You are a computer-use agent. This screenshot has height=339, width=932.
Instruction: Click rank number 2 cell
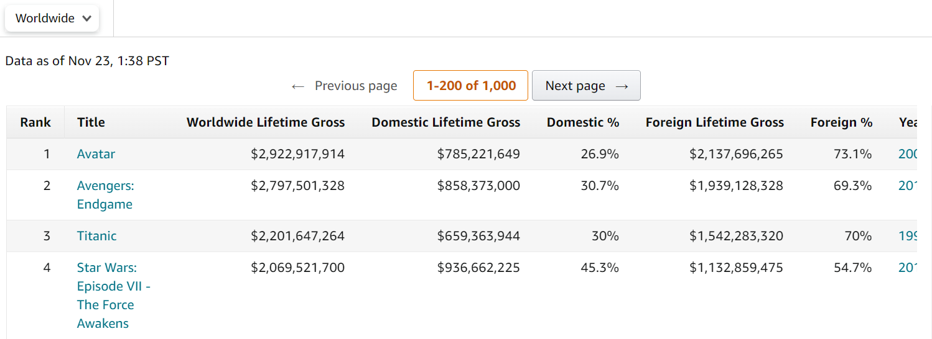click(x=47, y=186)
